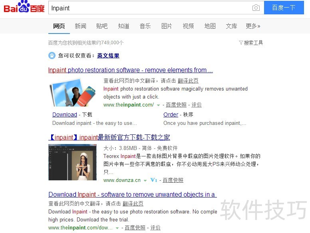
Task: Expand dropdown arrow next to www.theinpaint.com/
Action: tap(158, 105)
